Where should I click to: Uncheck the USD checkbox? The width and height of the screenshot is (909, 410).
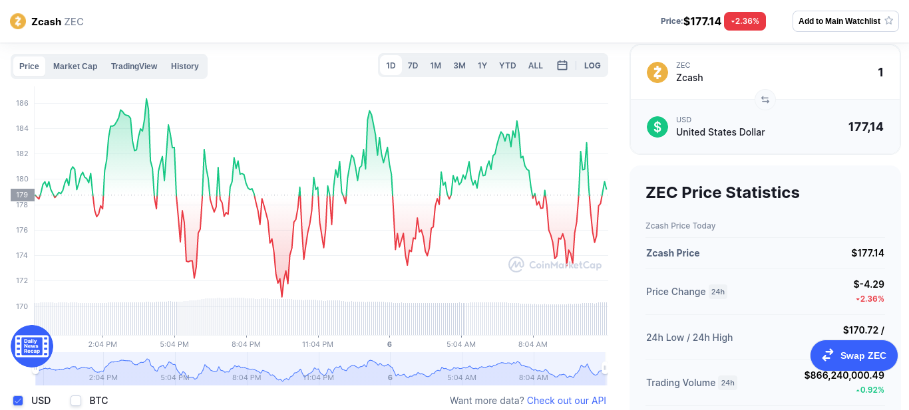pos(19,401)
